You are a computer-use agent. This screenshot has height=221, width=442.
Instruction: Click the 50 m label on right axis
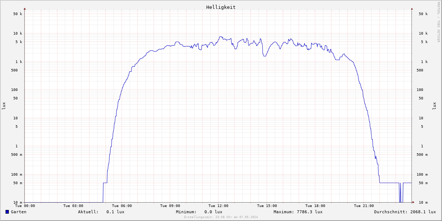tap(423, 183)
